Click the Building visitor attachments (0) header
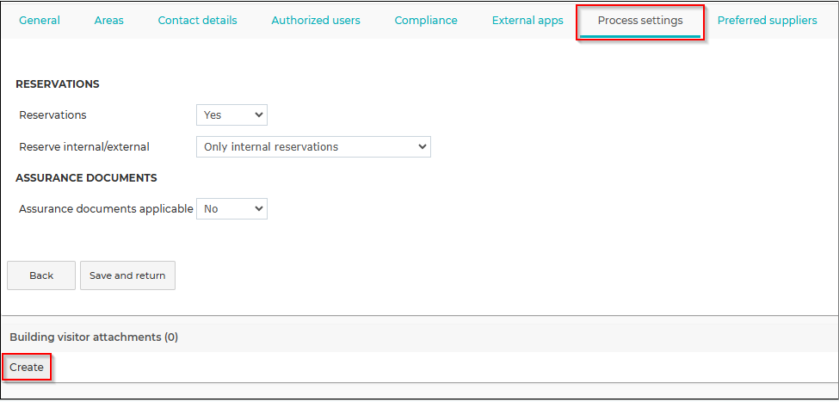839x402 pixels. coord(94,337)
